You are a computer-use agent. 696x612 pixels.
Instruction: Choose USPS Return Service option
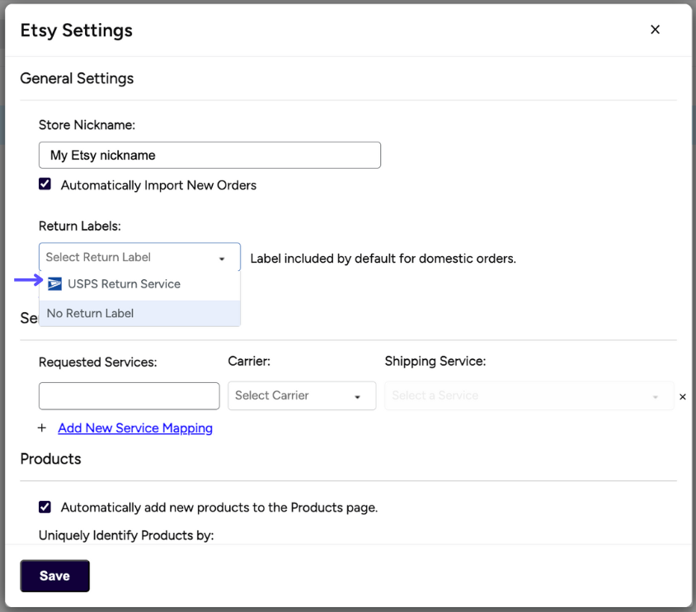pos(139,284)
